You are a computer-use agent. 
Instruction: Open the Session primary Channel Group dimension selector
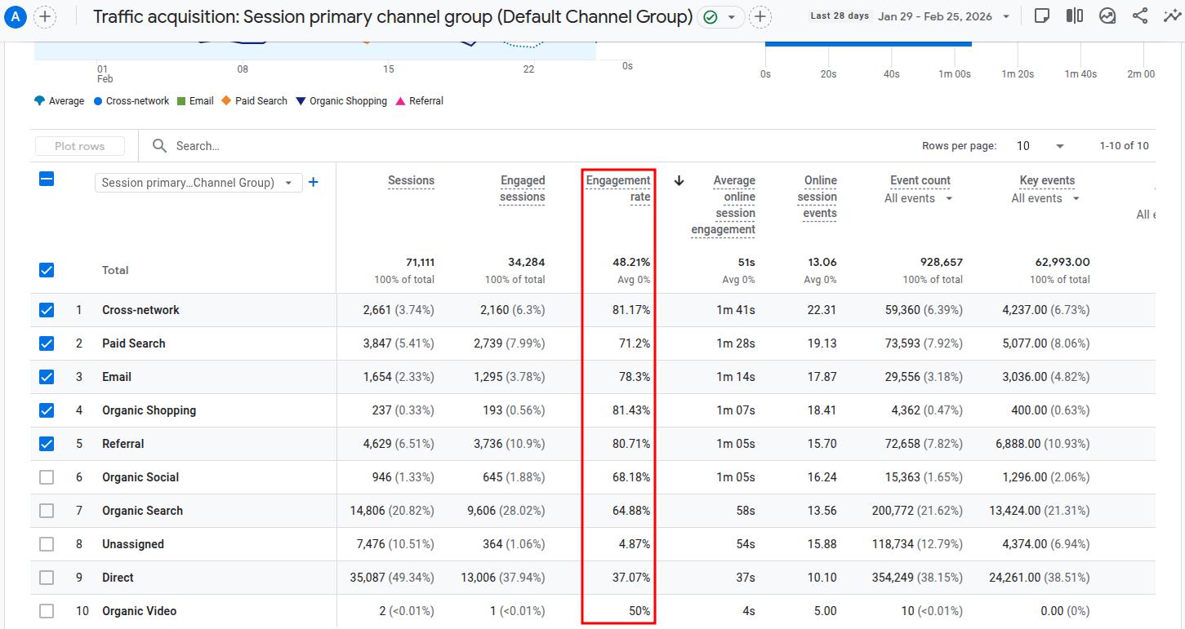point(198,182)
